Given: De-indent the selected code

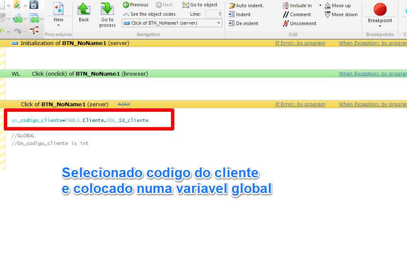Looking at the screenshot, I should 243,23.
